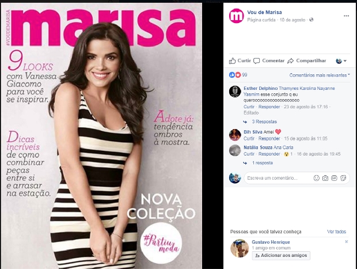
Task: Open the emoji picker in comment box
Action: (317, 178)
